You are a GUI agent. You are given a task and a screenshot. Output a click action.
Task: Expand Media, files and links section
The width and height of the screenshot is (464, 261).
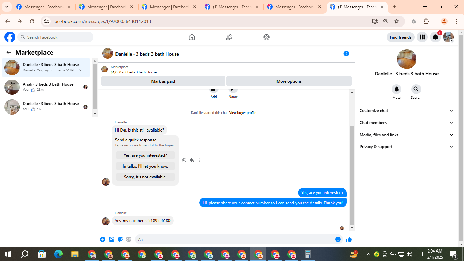coord(407,135)
